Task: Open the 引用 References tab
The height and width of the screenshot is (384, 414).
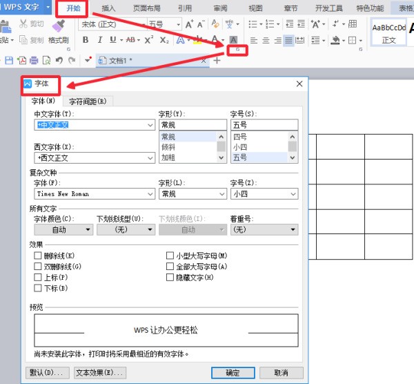Action: coord(185,8)
